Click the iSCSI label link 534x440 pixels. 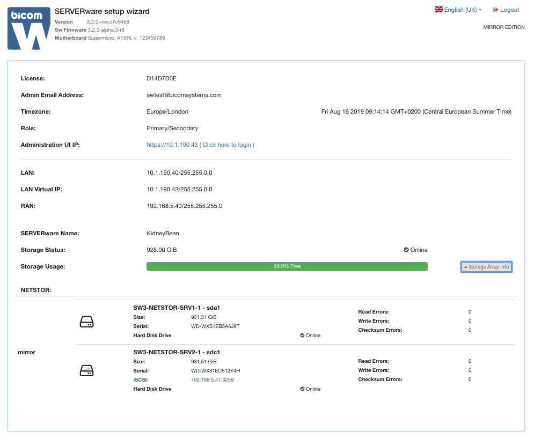pos(141,380)
